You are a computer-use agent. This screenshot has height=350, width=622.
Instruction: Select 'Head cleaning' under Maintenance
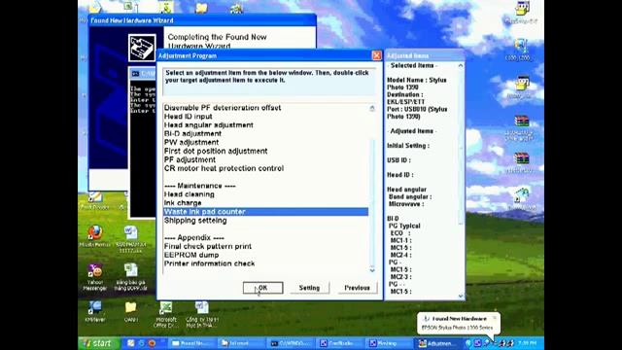click(x=190, y=194)
